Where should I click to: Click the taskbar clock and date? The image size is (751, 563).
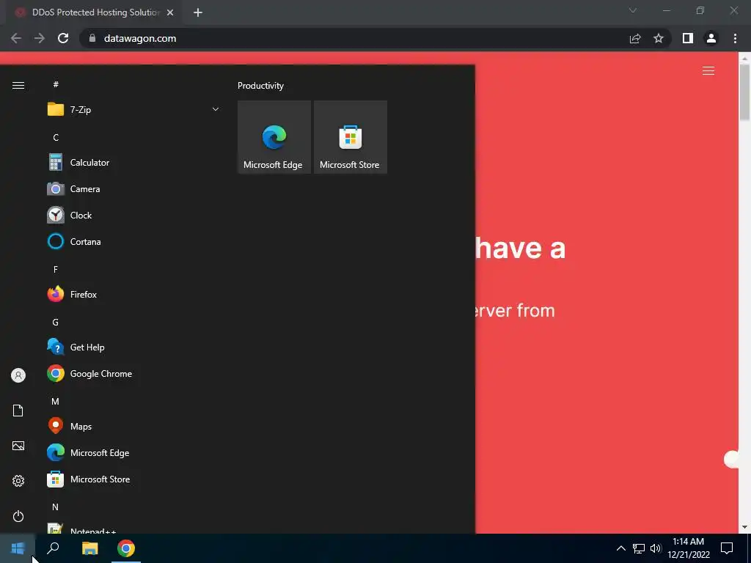coord(688,548)
